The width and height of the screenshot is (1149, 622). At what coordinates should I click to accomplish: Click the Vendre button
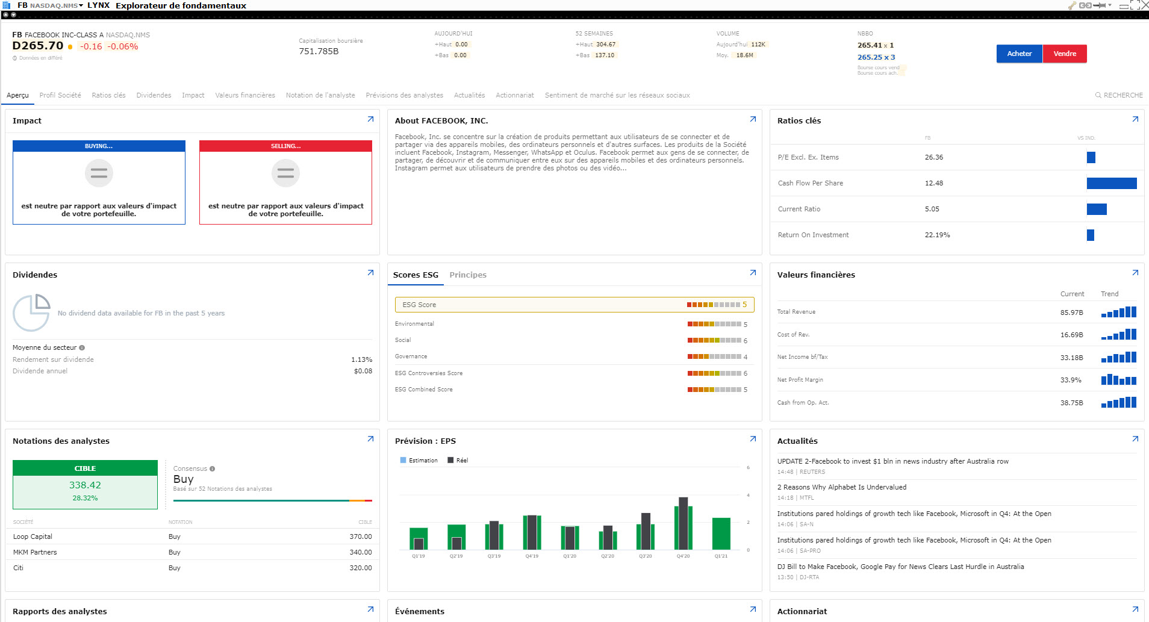(1065, 54)
